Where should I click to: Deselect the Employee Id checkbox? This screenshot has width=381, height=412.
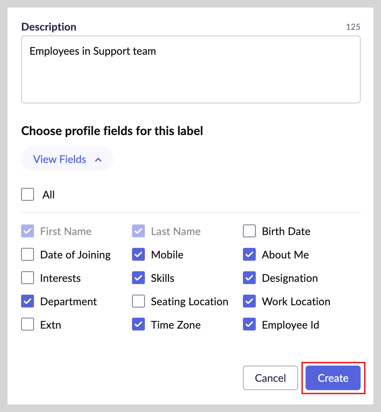coord(249,325)
